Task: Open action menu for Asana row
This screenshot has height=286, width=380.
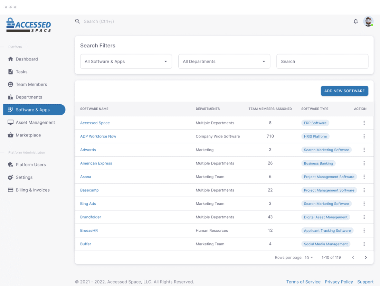Action: tap(364, 177)
